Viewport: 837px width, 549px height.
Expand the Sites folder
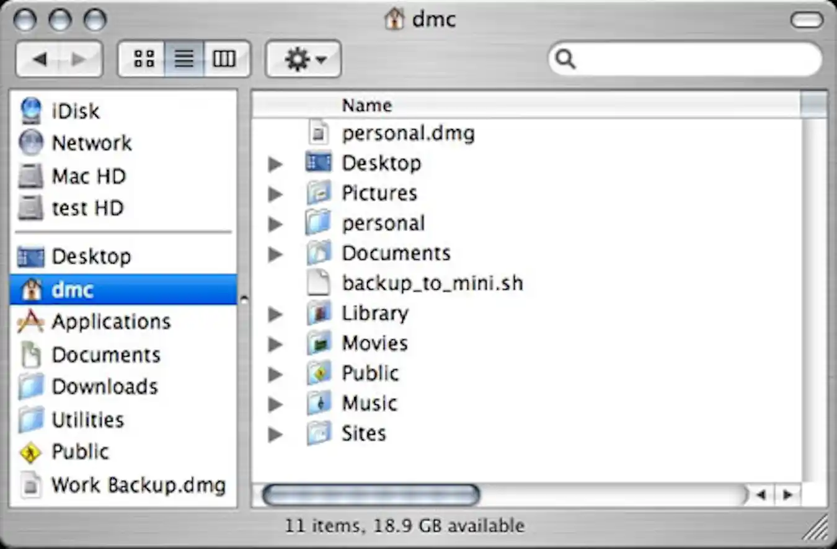(x=275, y=434)
